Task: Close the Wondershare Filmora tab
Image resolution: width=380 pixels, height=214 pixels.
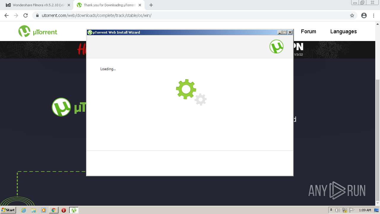Action: coord(69,5)
